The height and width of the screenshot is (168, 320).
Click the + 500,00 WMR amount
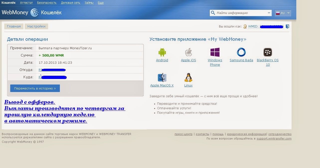click(51, 55)
